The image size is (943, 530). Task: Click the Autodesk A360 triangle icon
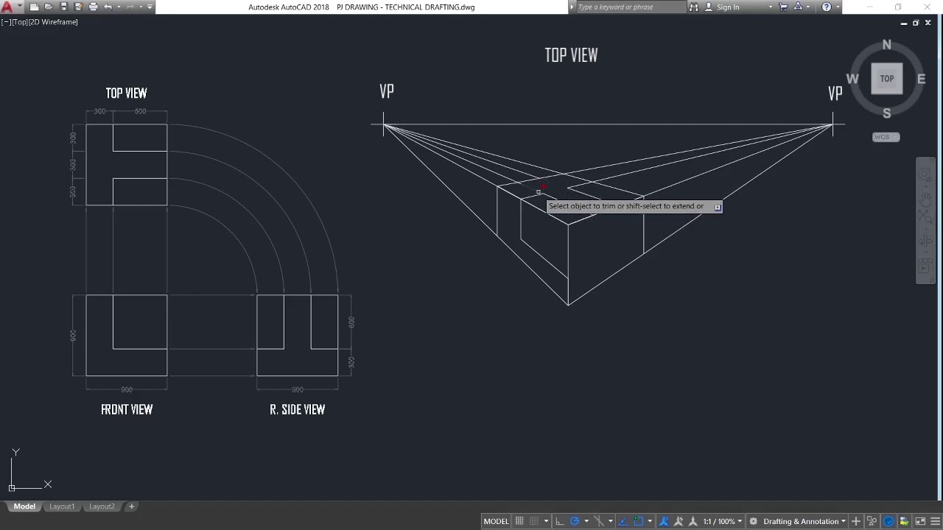[799, 7]
